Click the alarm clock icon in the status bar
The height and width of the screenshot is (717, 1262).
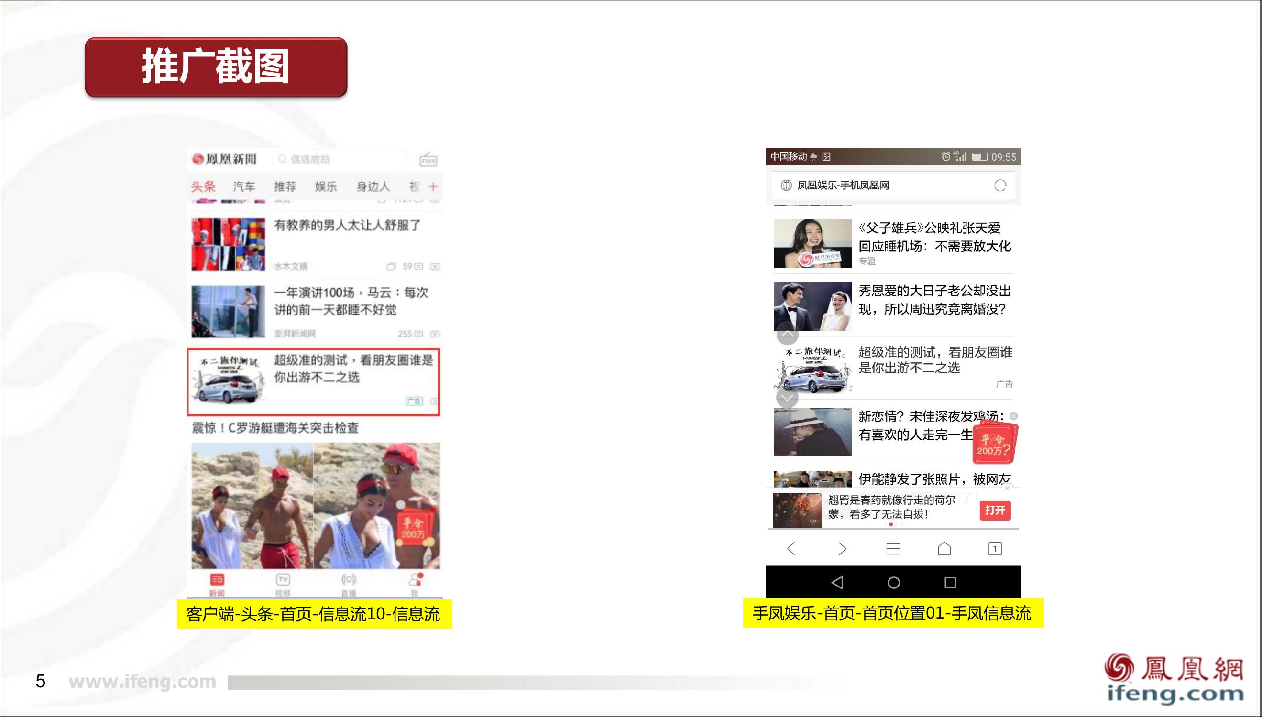946,157
